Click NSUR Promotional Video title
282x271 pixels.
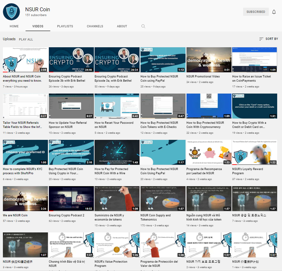click(203, 77)
